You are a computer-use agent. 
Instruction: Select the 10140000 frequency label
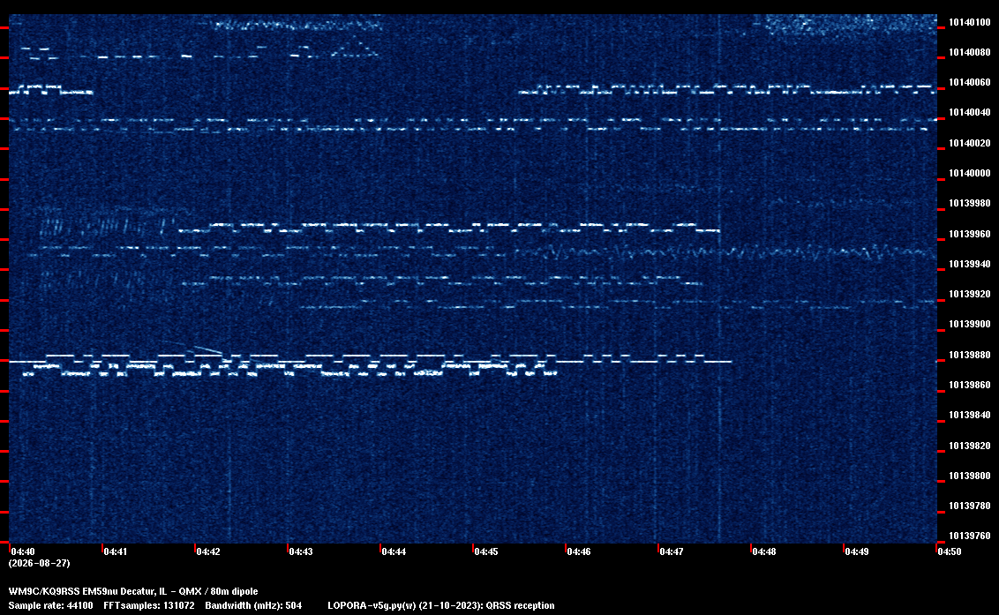970,173
